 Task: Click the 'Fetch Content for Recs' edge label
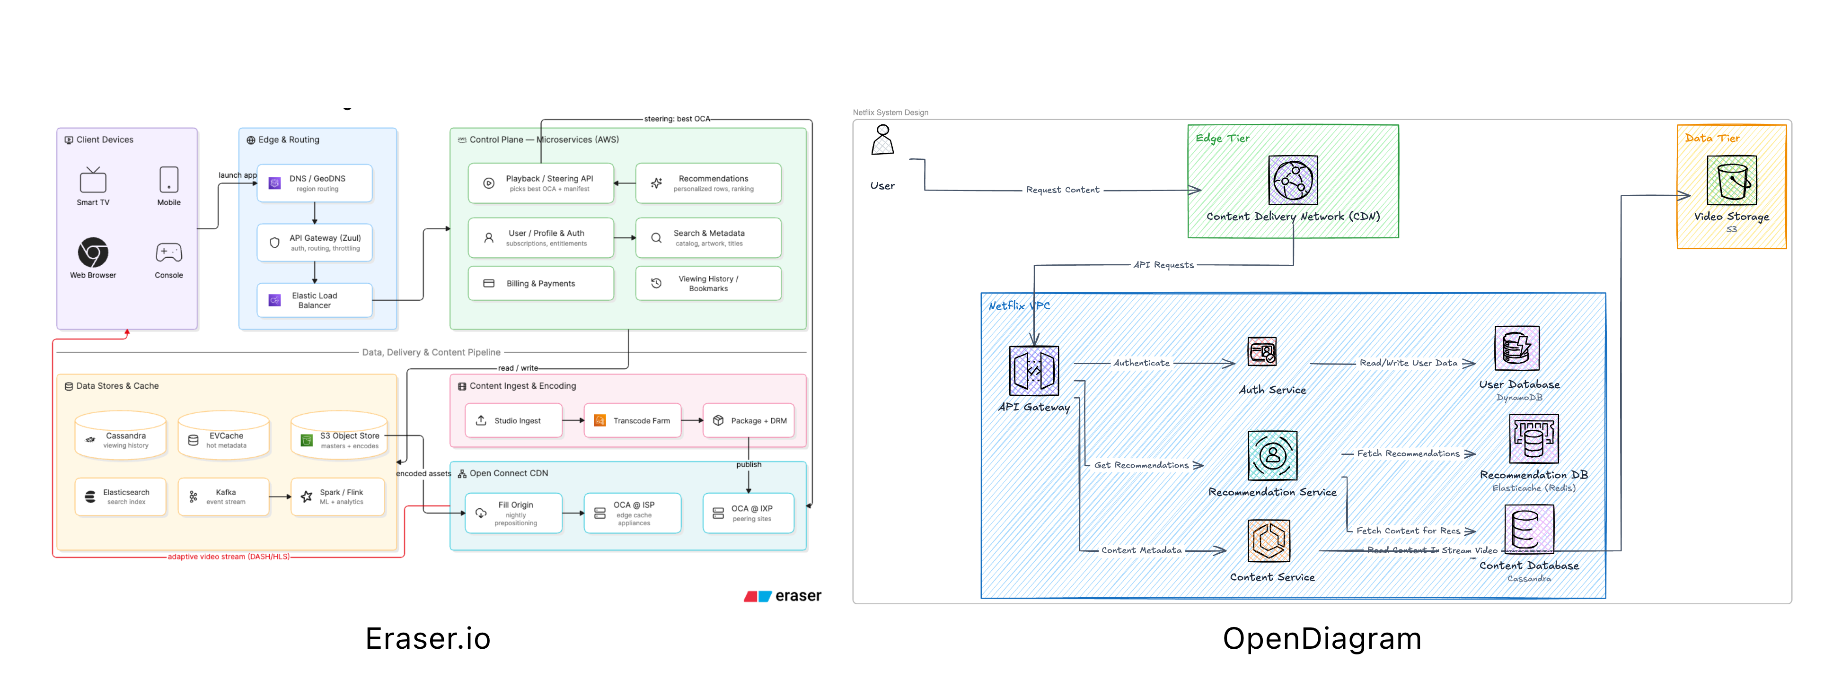point(1408,531)
